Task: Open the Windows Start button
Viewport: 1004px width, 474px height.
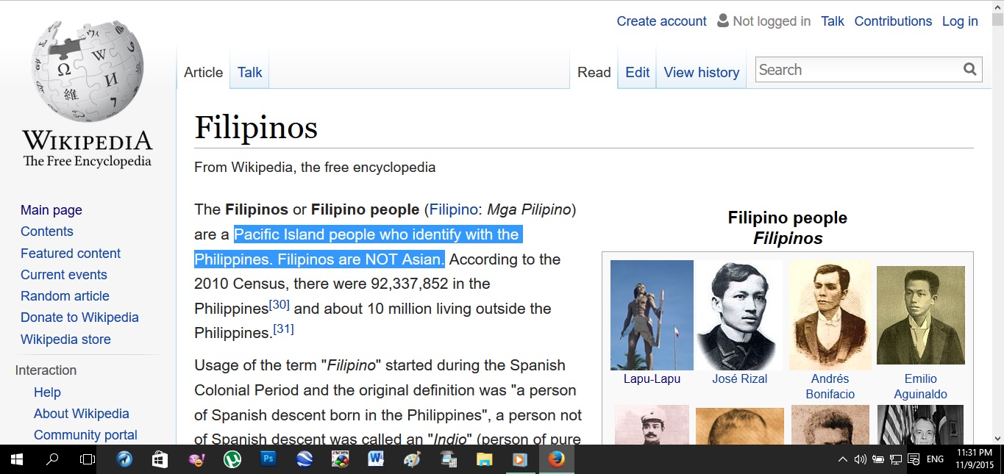Action: pos(16,459)
